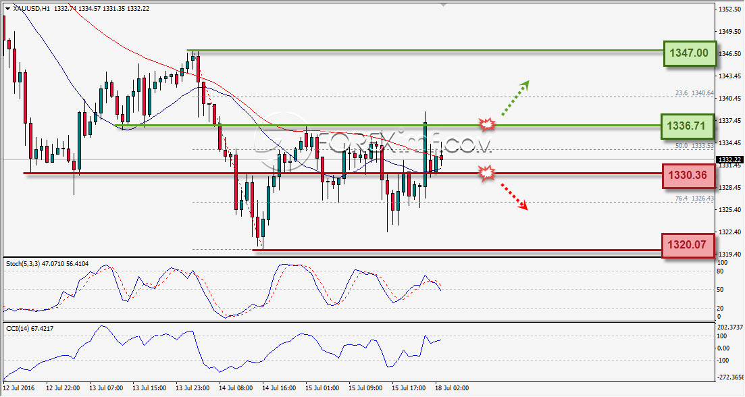Click the current price tag 1332.22 on the axis
Image resolution: width=745 pixels, height=397 pixels.
(x=729, y=160)
